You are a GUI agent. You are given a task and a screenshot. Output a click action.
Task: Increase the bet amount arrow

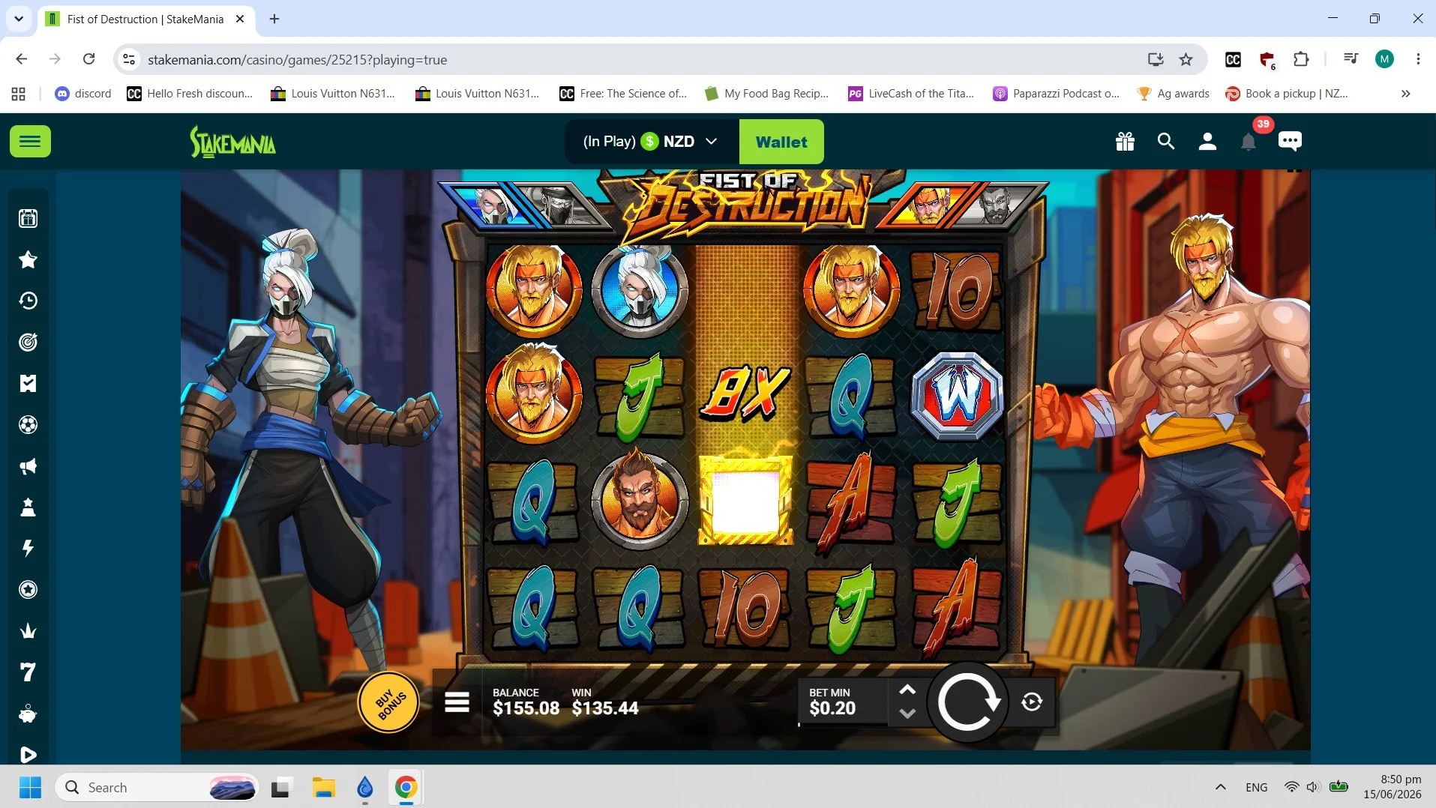[x=907, y=690]
